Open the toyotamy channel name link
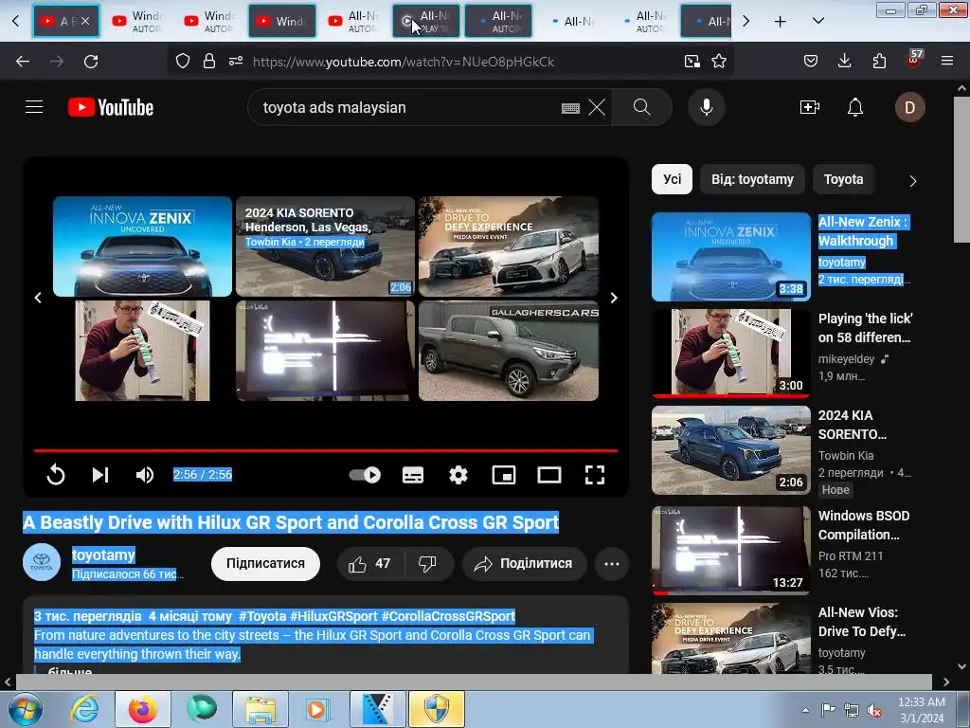970x728 pixels. 103,555
